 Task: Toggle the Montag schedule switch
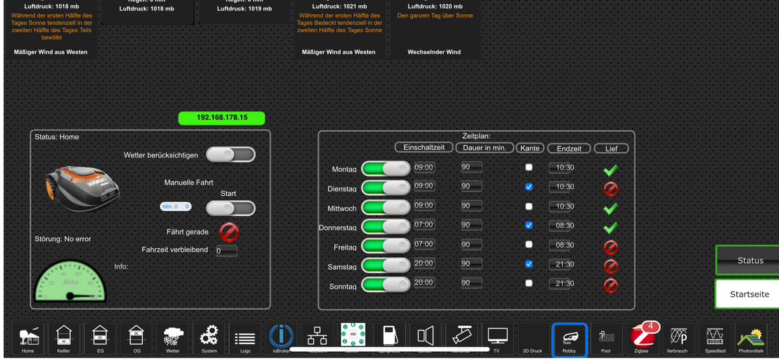click(386, 168)
